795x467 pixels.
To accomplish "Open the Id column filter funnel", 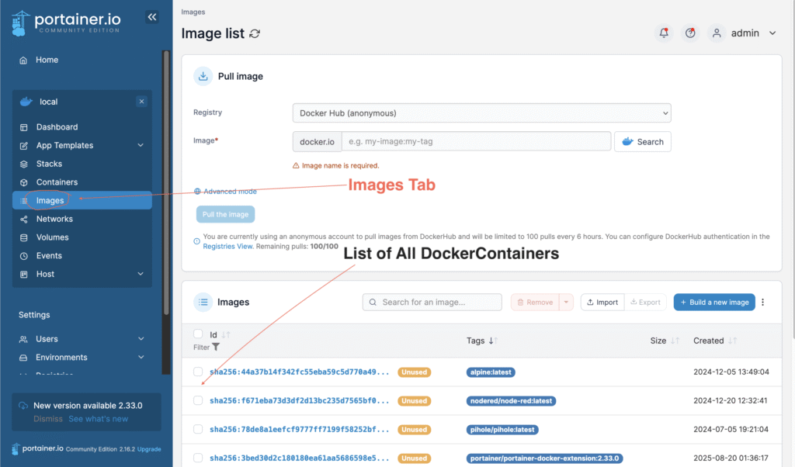I will 216,347.
